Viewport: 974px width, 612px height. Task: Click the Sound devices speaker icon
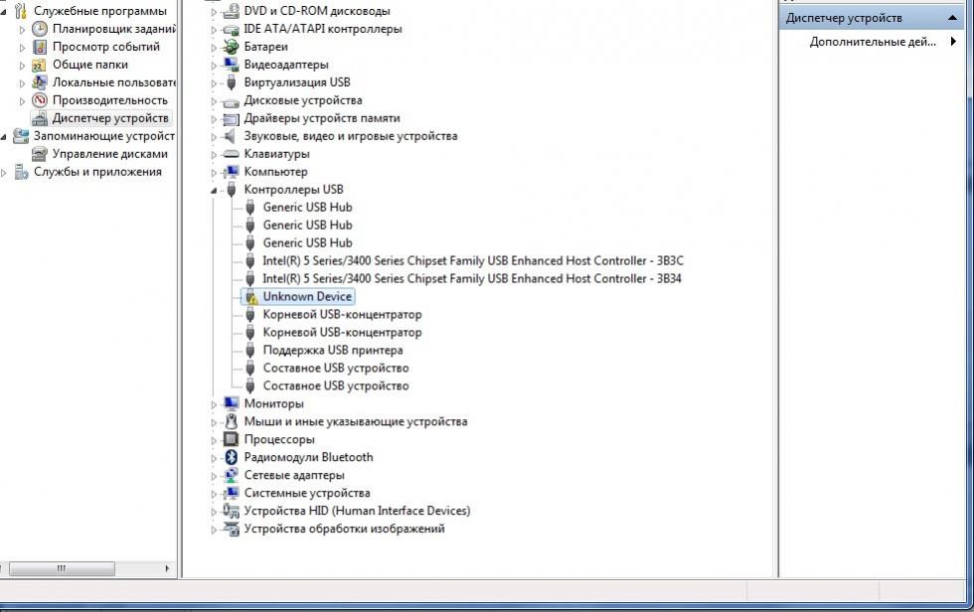(x=231, y=136)
